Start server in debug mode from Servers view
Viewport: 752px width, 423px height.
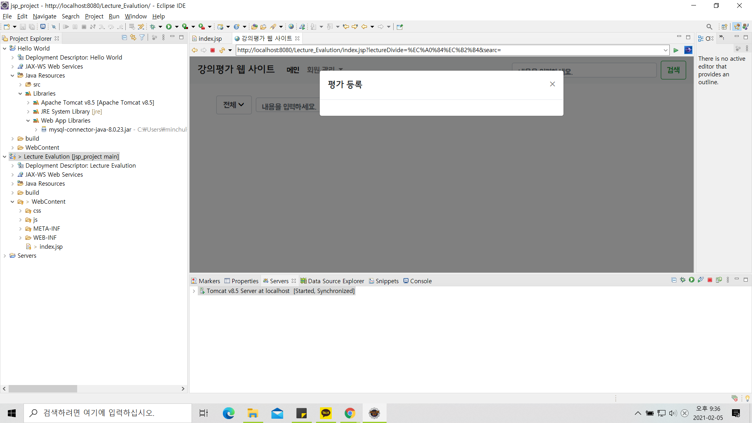(683, 280)
